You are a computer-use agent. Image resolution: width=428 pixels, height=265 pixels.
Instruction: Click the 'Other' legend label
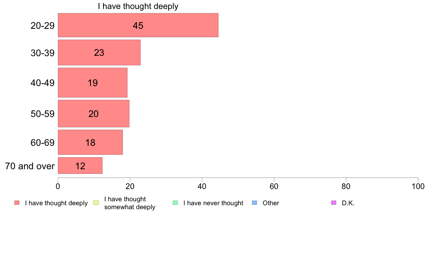[271, 203]
